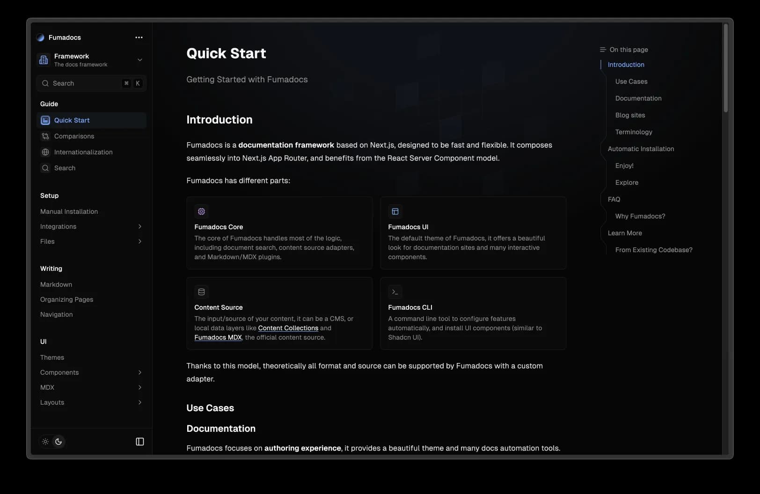Follow the Fumadocs MDX link
Image resolution: width=760 pixels, height=494 pixels.
[218, 337]
